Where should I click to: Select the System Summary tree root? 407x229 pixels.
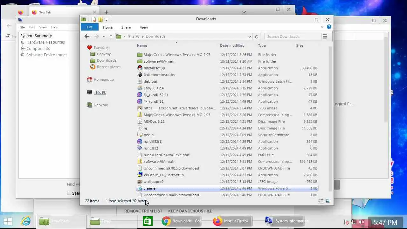pyautogui.click(x=36, y=36)
